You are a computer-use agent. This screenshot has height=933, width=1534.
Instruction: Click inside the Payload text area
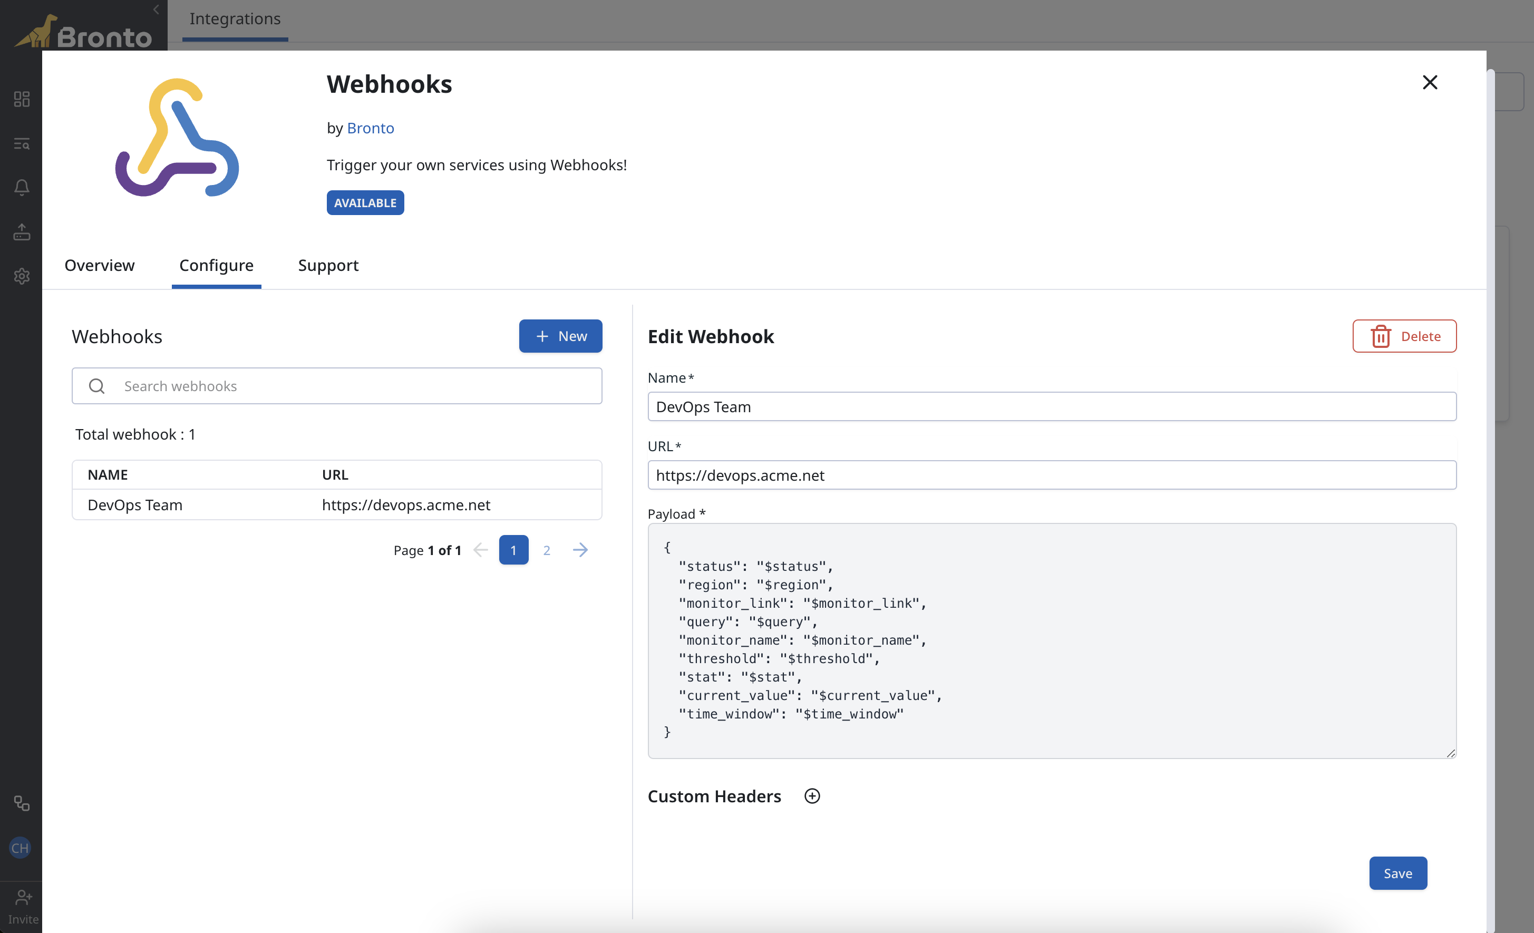1052,640
